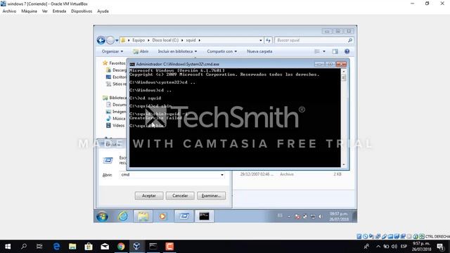
Task: Open File Explorer on host taskbar
Action: (x=72, y=247)
